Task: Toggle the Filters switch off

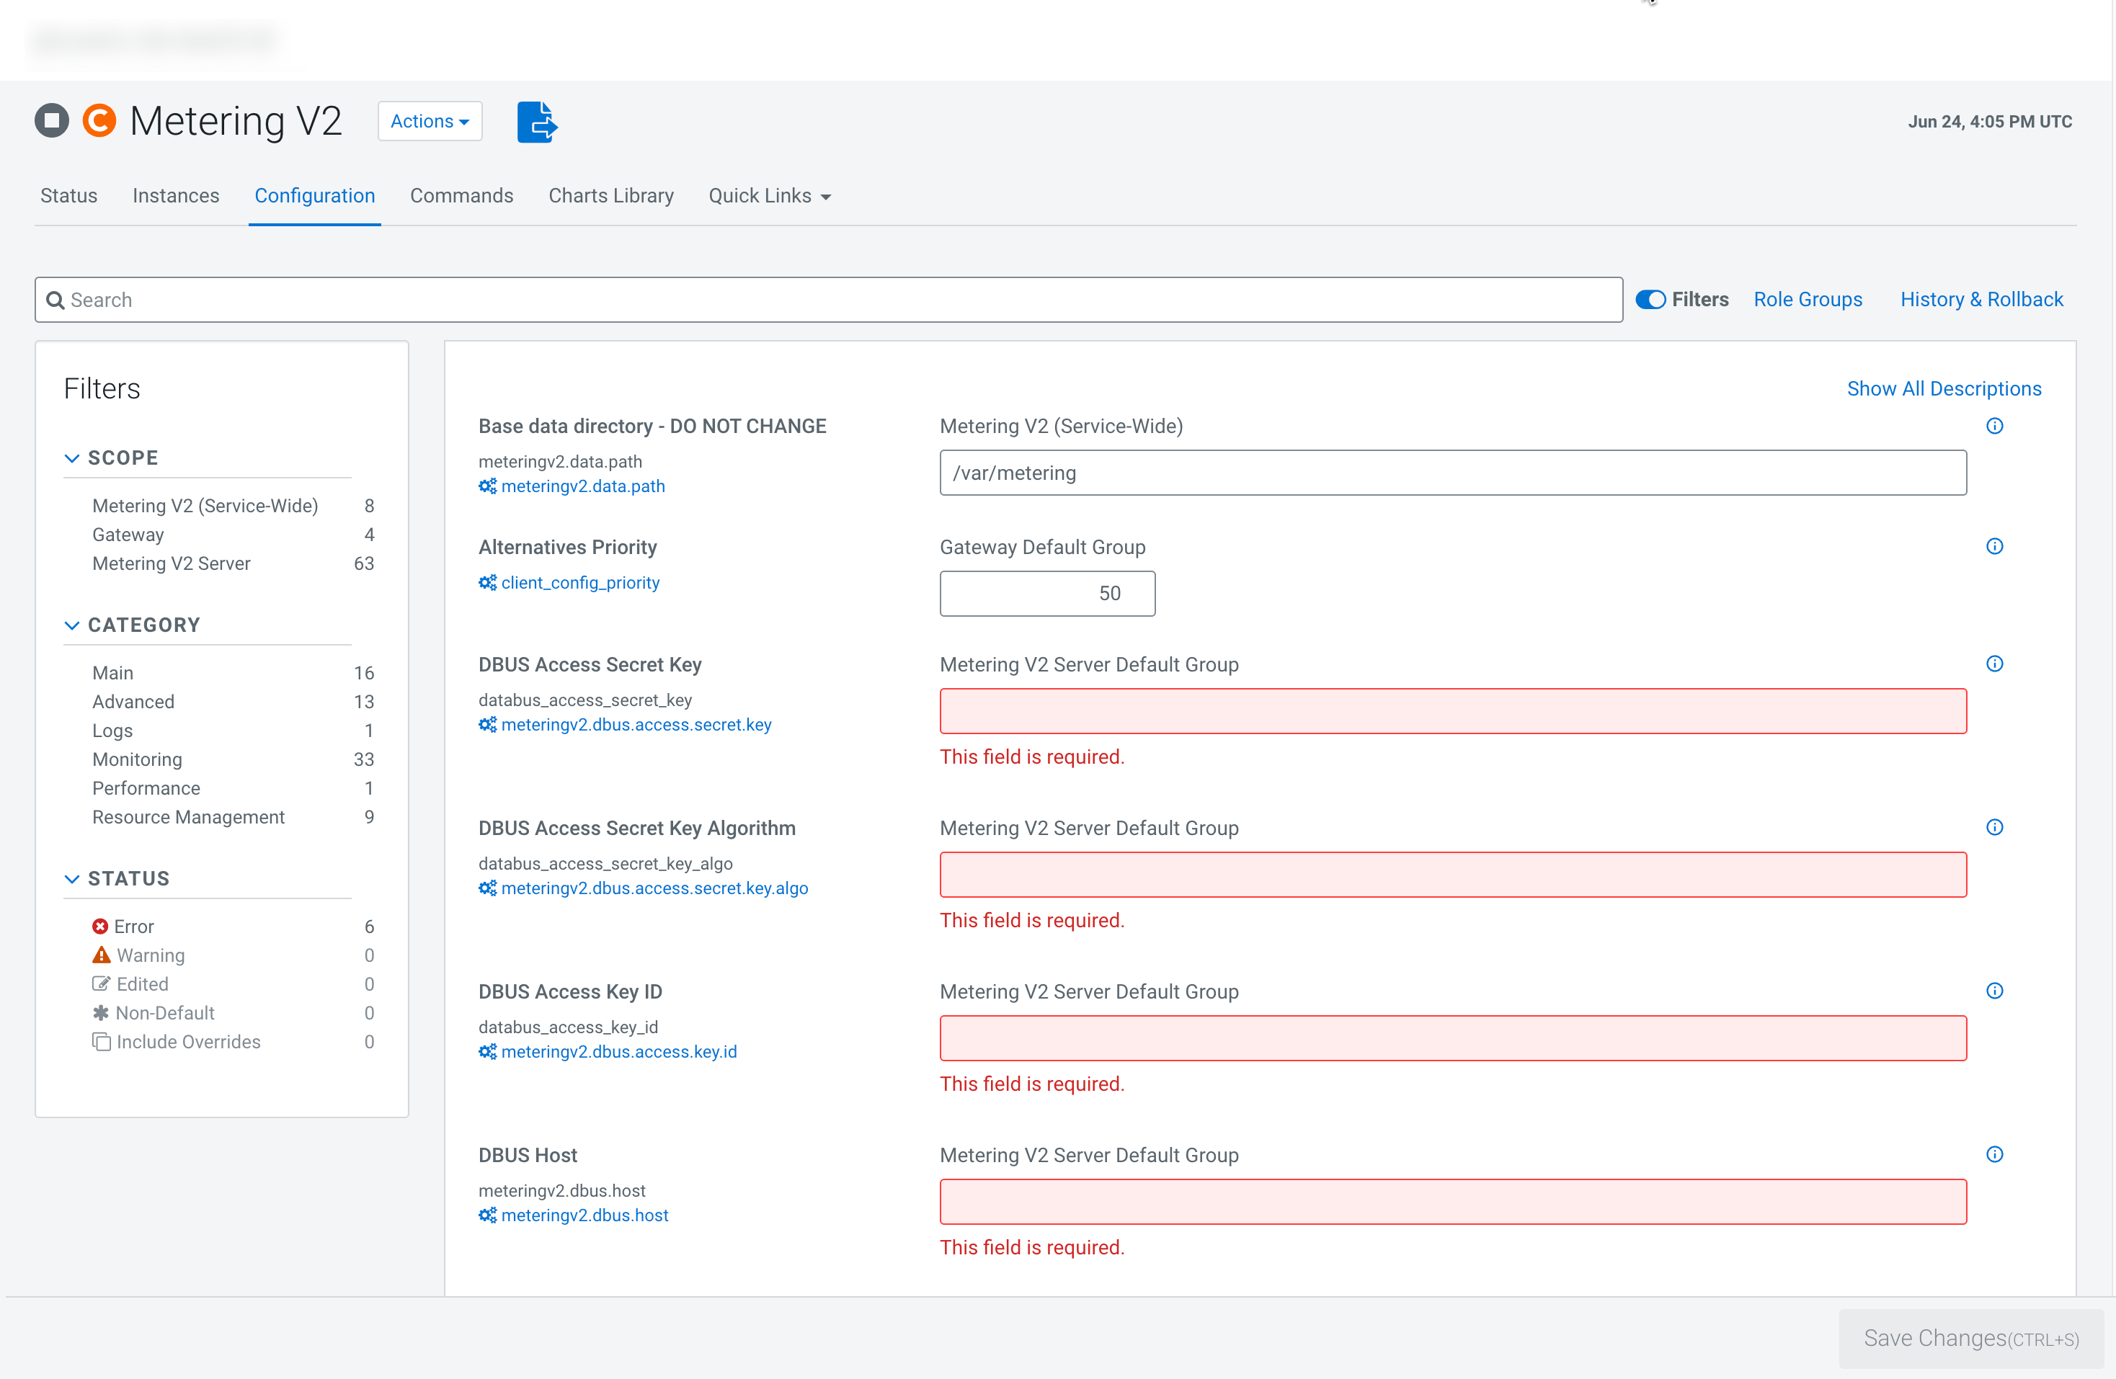Action: click(1650, 300)
